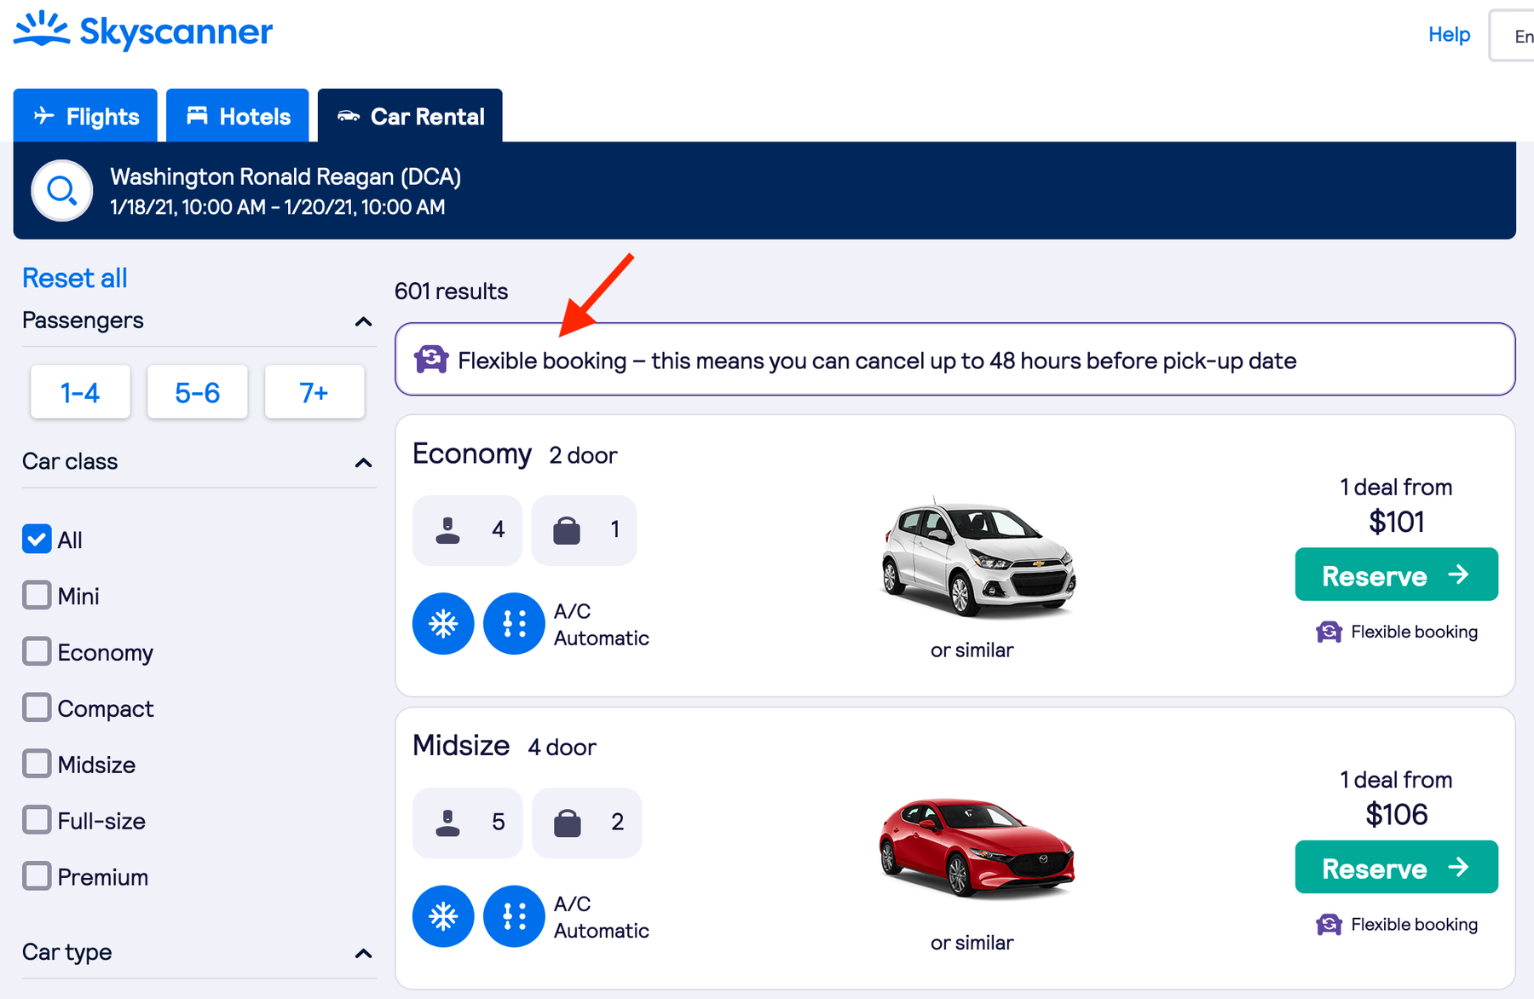Click the Midsize car luggage bag icon
Image resolution: width=1534 pixels, height=999 pixels.
[x=567, y=822]
